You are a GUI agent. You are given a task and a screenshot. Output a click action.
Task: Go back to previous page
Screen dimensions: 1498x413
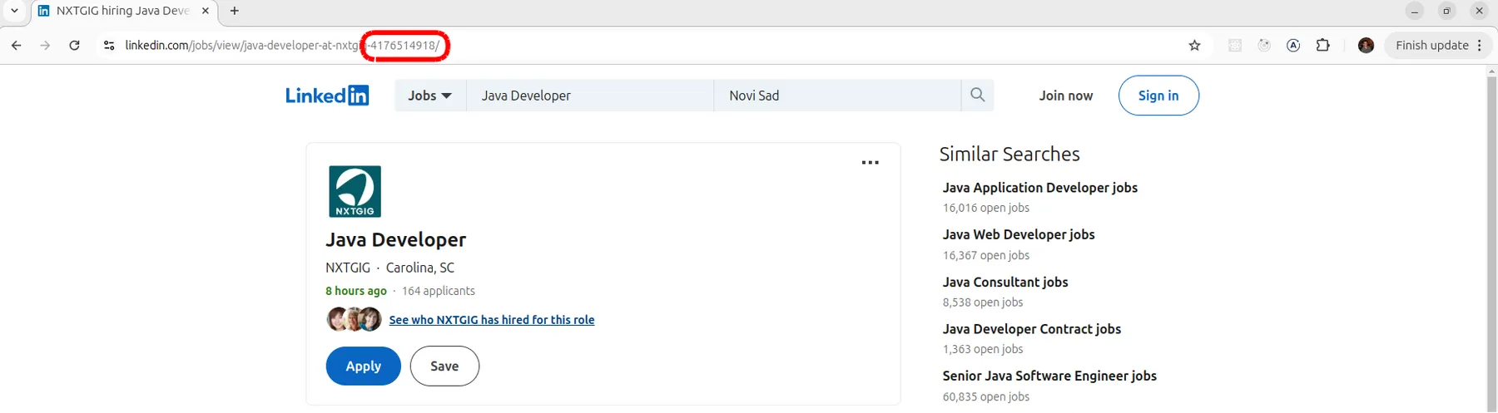(x=17, y=46)
